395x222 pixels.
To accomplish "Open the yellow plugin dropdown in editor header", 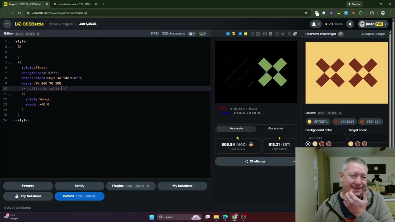I will [202, 34].
